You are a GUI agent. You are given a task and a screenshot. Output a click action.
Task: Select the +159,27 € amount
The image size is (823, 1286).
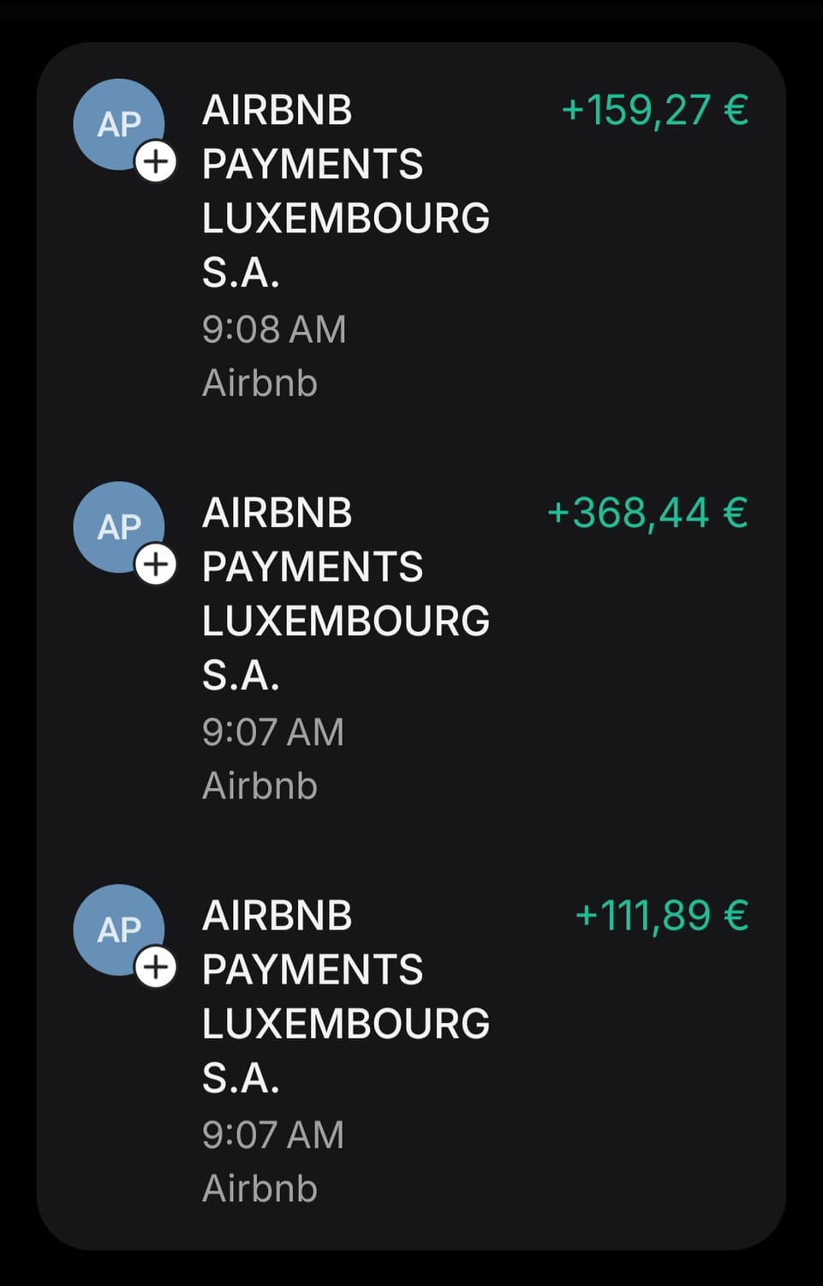point(654,111)
